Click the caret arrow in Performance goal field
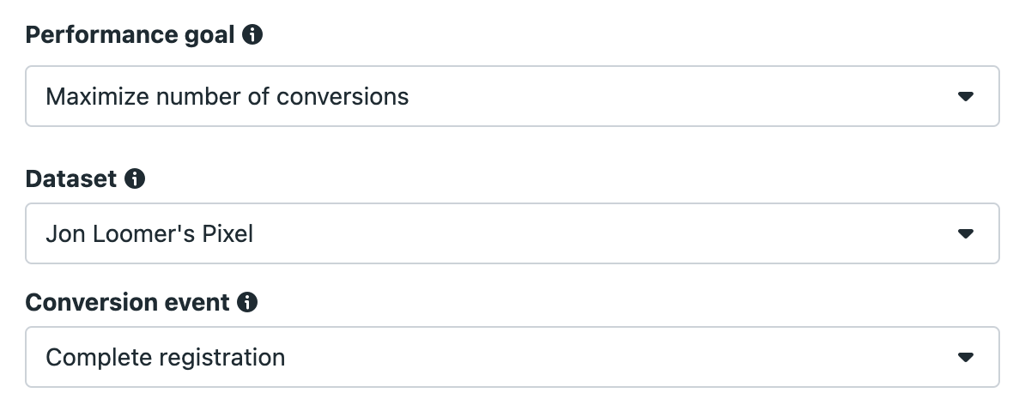1013x405 pixels. [x=965, y=96]
